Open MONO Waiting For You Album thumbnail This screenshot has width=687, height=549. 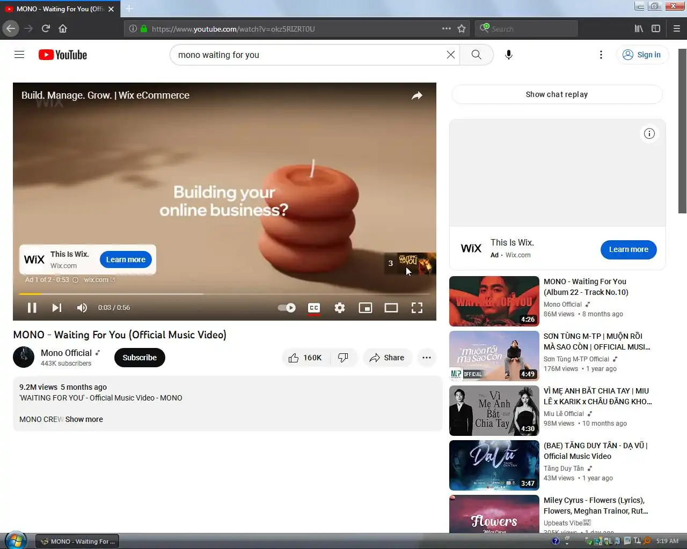(494, 301)
